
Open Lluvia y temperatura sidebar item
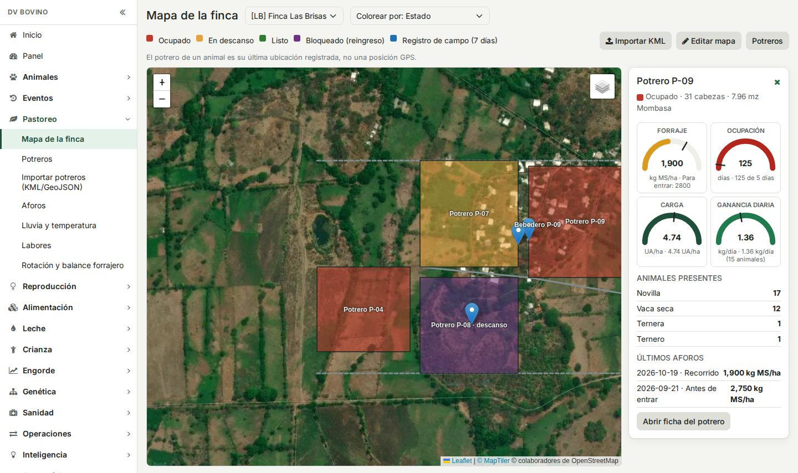[x=69, y=225]
